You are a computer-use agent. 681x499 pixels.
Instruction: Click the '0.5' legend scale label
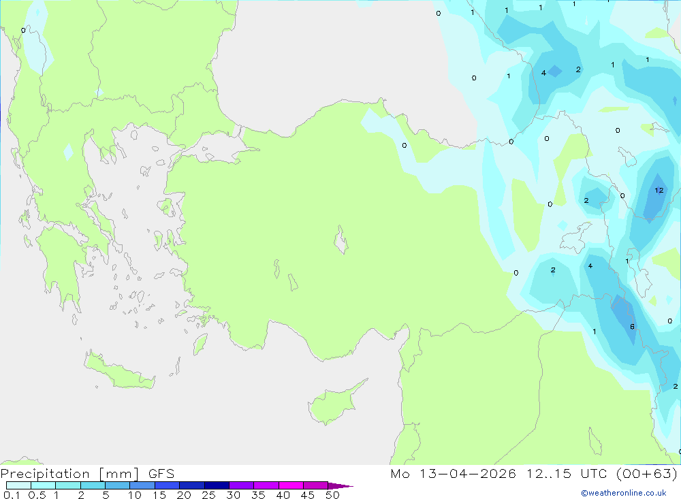[37, 495]
